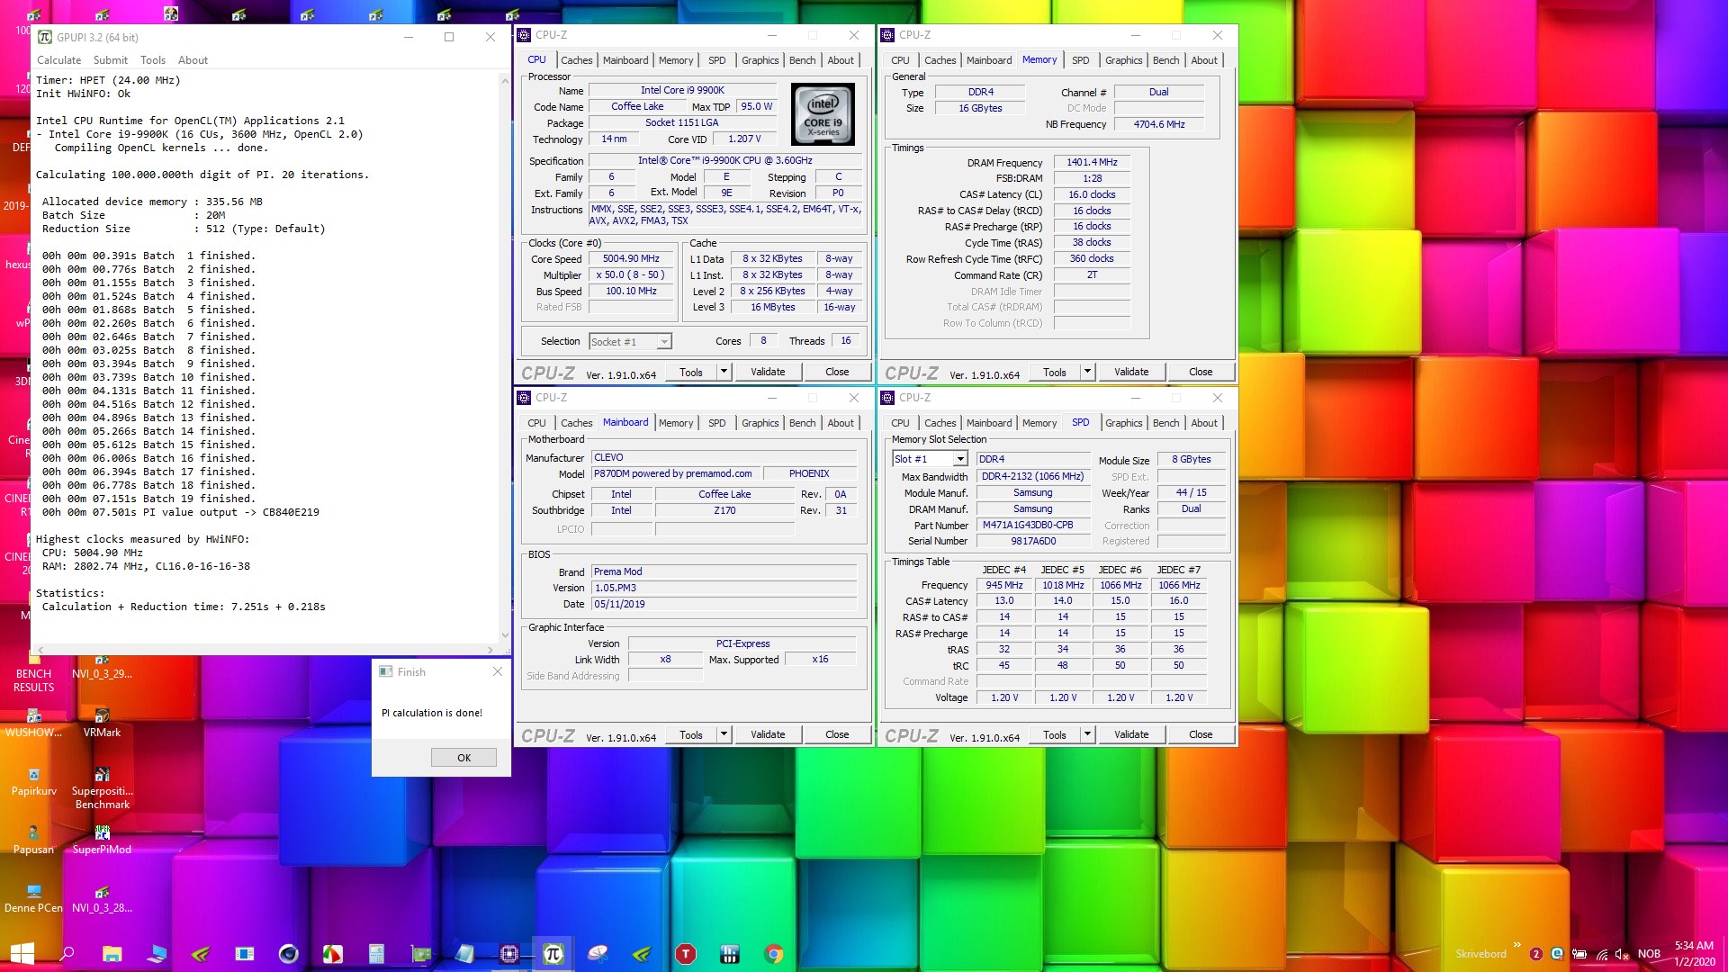The height and width of the screenshot is (972, 1728).
Task: Click the Tools button in CPU-Z SPD window
Action: [x=1055, y=734]
